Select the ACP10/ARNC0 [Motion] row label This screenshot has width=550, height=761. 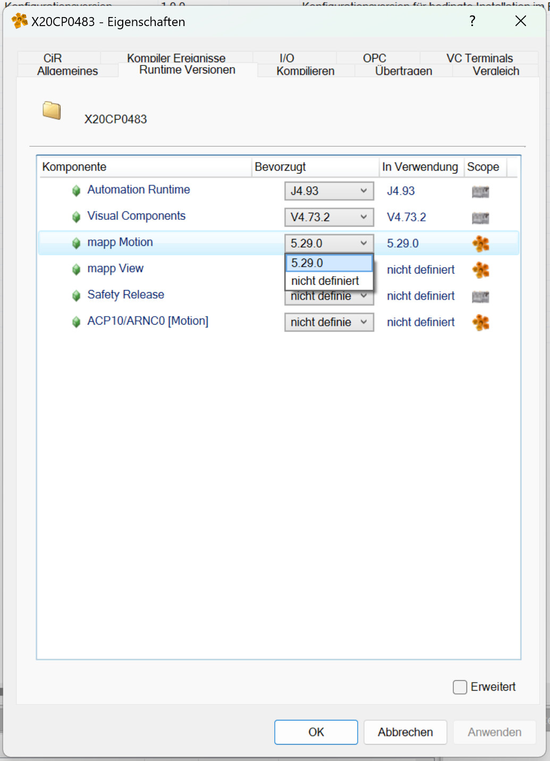click(x=148, y=321)
